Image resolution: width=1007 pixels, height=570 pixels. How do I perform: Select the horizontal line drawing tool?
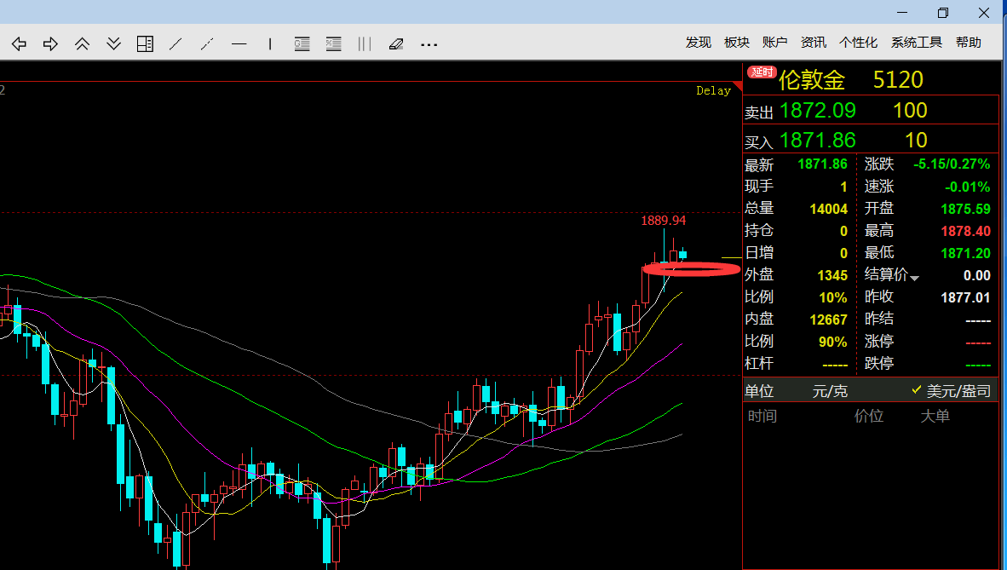click(239, 43)
